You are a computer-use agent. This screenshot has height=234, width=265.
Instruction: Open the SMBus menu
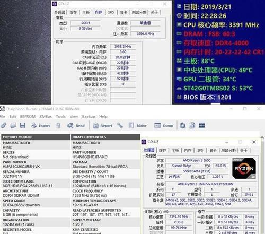pyautogui.click(x=46, y=117)
